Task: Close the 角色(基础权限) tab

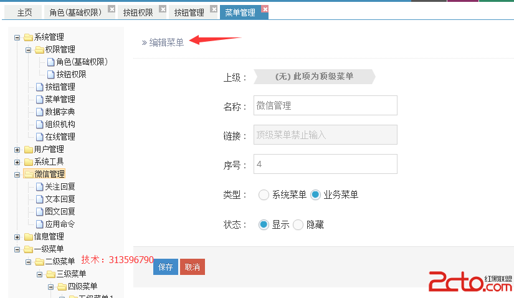Action: pyautogui.click(x=112, y=9)
